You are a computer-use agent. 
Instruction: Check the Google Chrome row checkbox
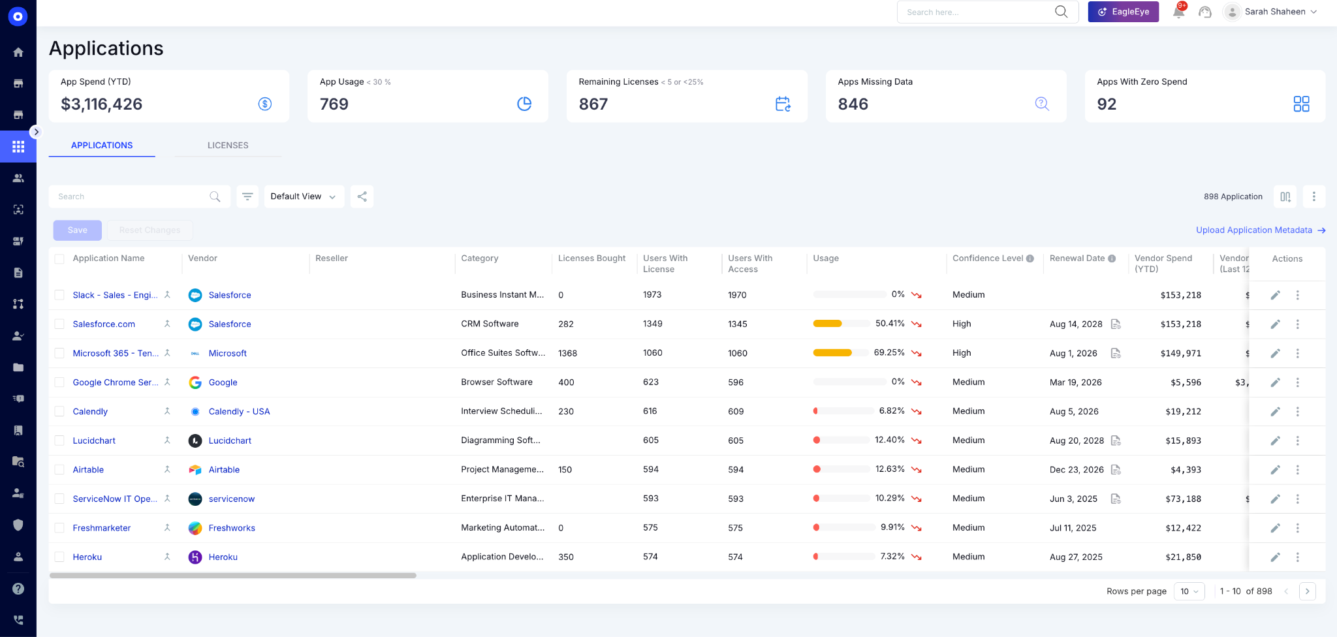pyautogui.click(x=59, y=382)
